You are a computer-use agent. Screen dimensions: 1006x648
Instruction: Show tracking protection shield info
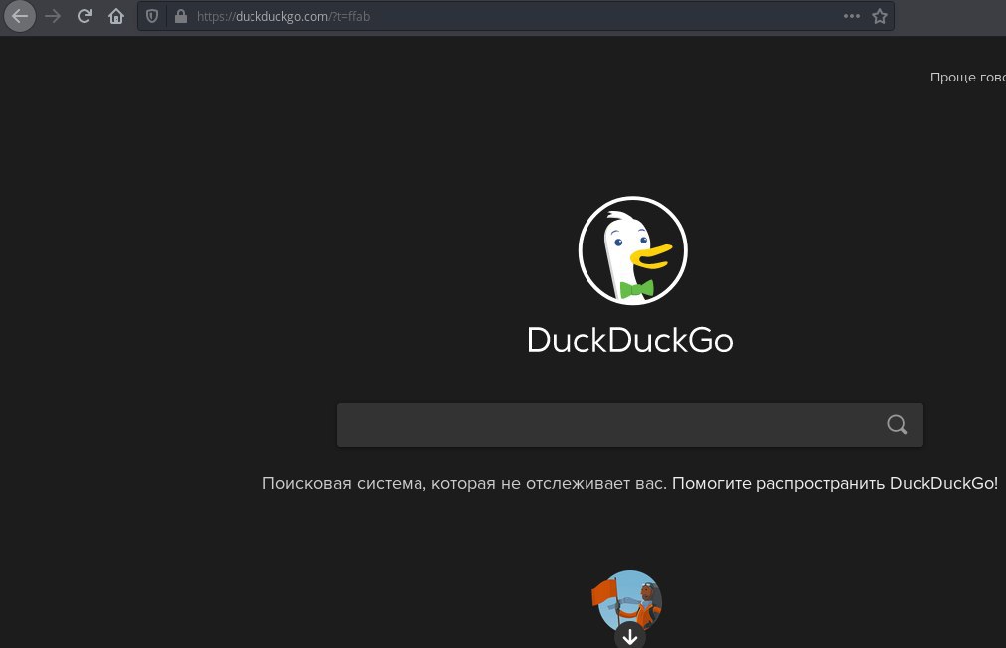152,16
